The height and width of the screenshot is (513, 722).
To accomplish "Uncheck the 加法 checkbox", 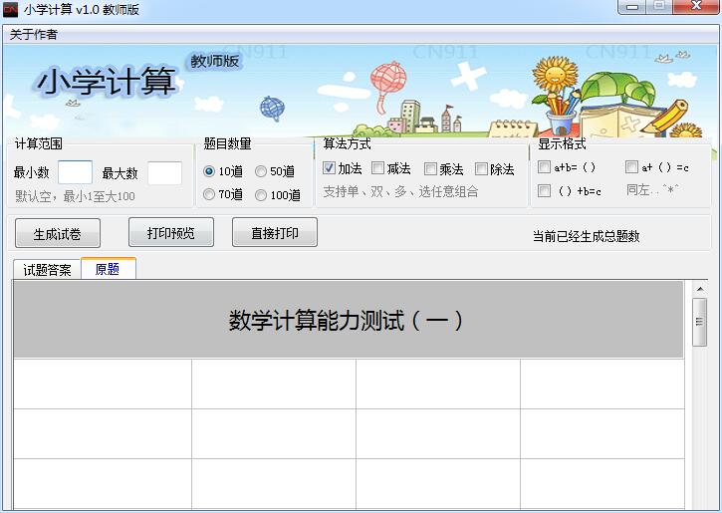I will 329,168.
